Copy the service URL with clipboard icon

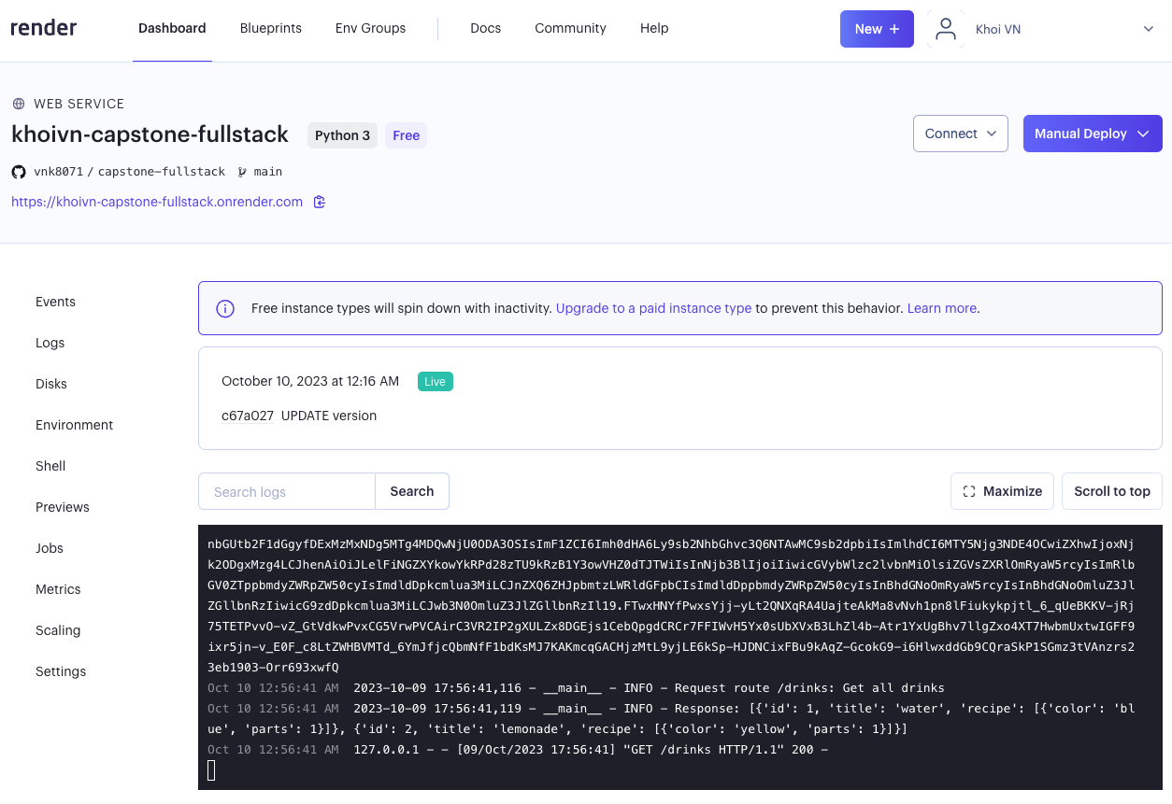click(x=320, y=202)
